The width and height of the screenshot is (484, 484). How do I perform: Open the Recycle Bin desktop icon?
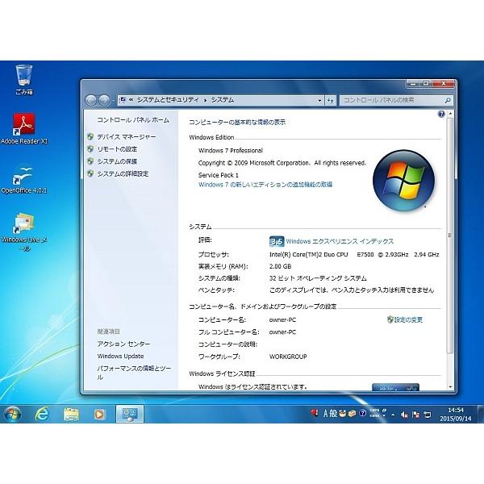pos(24,76)
